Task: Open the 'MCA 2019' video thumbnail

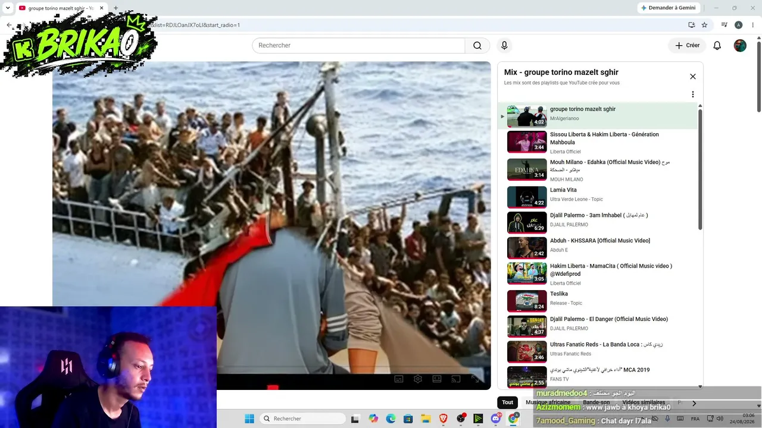Action: click(x=527, y=377)
